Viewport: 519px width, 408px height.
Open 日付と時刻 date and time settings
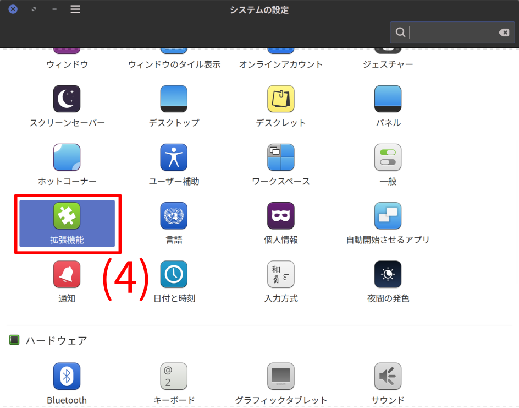[174, 275]
